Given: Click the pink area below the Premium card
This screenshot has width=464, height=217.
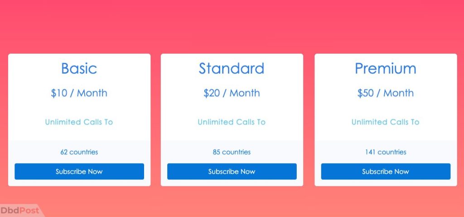Looking at the screenshot, I should [386, 202].
